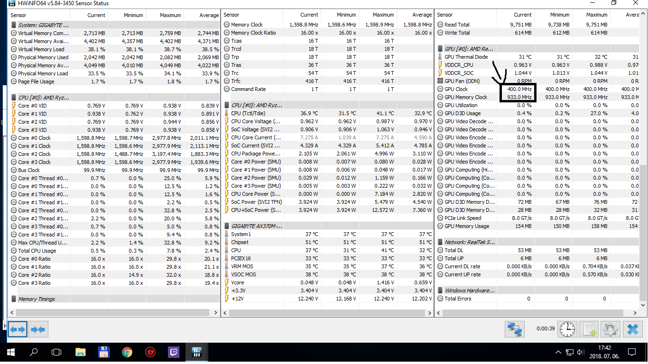Select the Bus Clock row
This screenshot has width=648, height=364.
(114, 170)
